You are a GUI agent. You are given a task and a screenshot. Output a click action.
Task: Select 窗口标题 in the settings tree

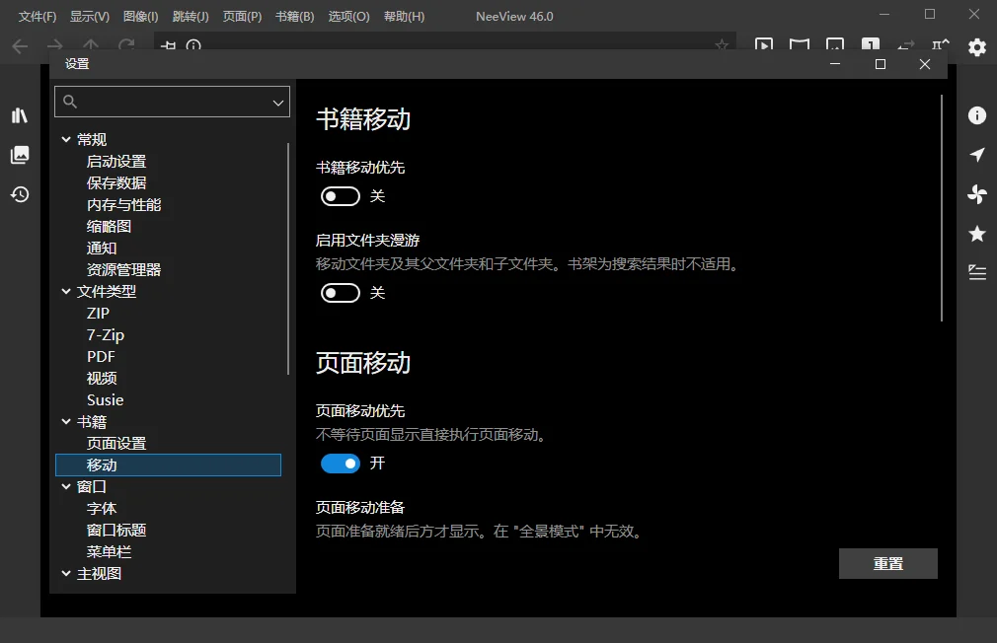[116, 530]
